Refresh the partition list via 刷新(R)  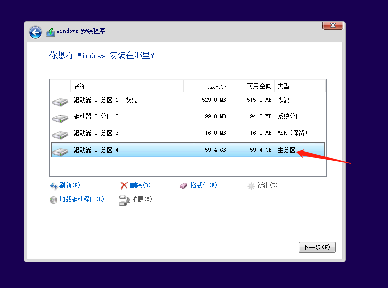click(x=70, y=185)
